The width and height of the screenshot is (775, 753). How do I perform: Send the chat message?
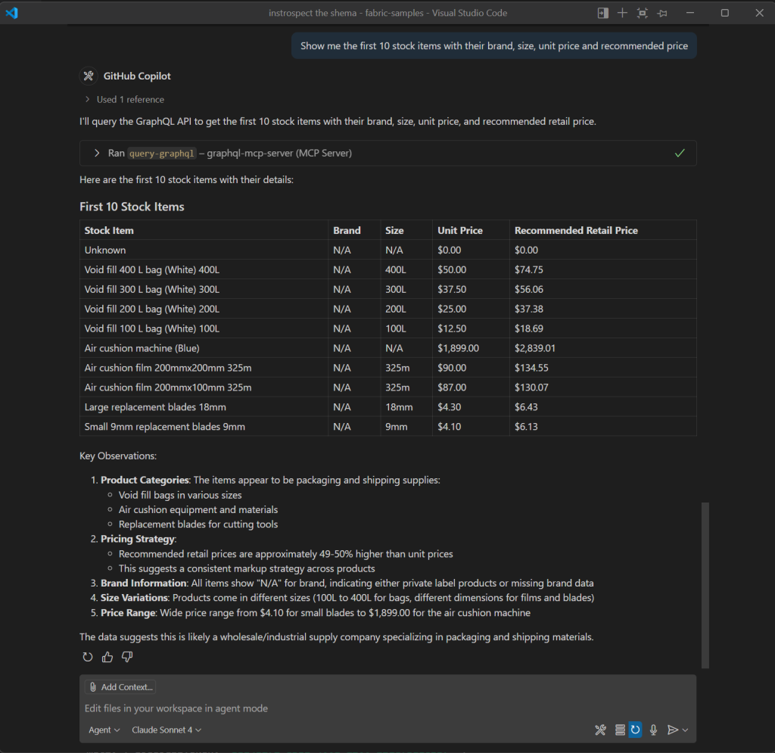[672, 730]
